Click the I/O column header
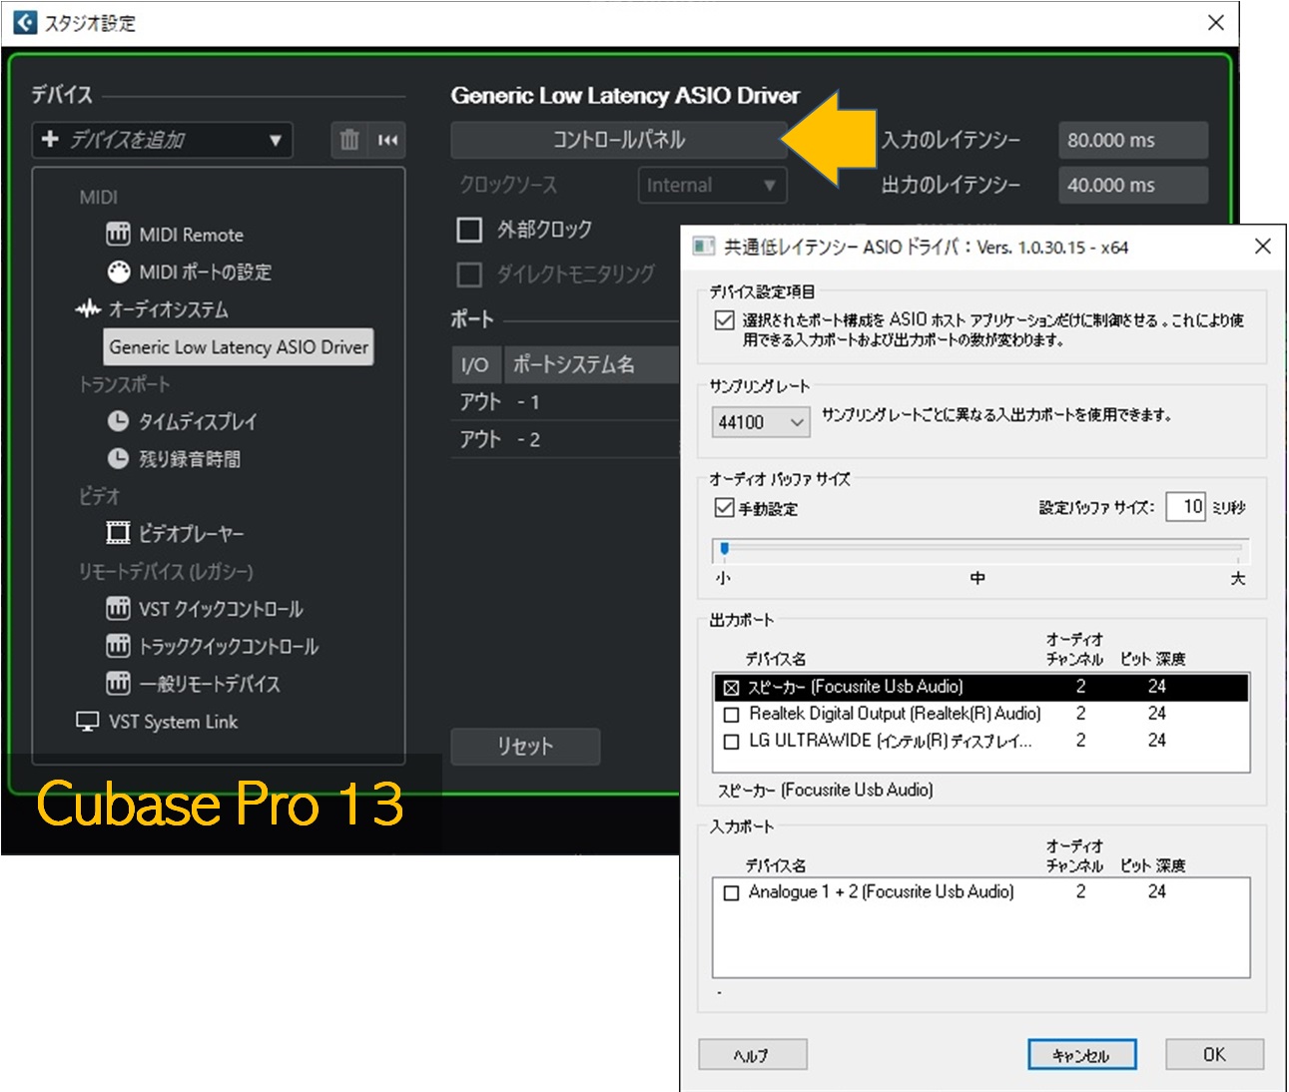The height and width of the screenshot is (1092, 1289). coord(475,365)
